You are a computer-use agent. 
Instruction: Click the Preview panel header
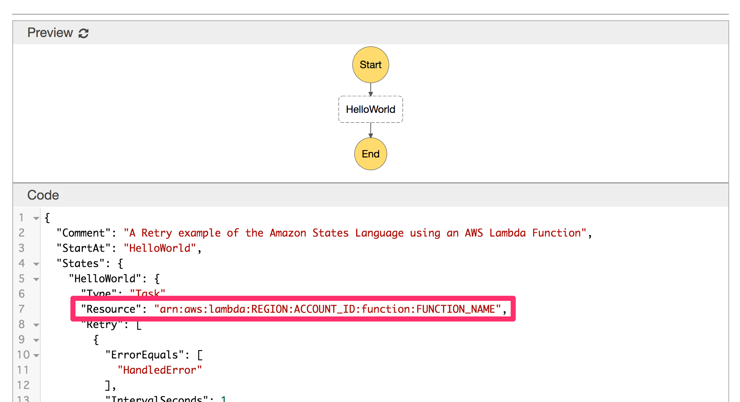click(x=50, y=32)
